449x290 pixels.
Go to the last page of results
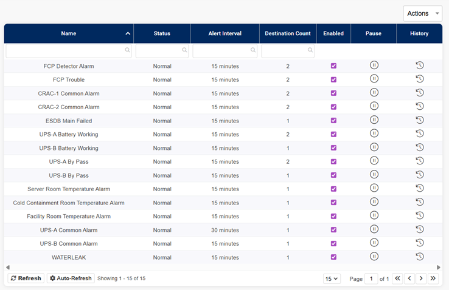pos(433,278)
